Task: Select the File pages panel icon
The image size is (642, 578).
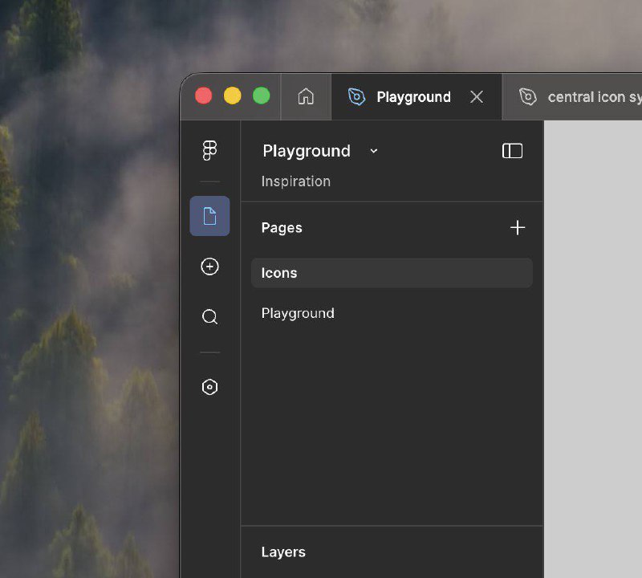Action: (x=209, y=216)
